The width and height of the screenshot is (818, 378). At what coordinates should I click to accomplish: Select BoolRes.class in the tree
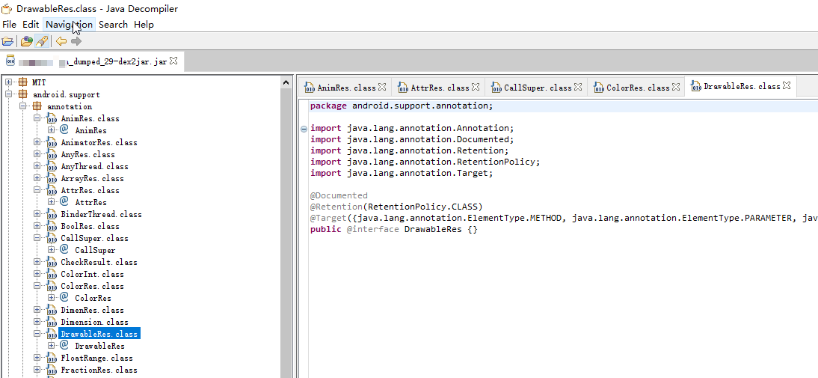pyautogui.click(x=90, y=226)
